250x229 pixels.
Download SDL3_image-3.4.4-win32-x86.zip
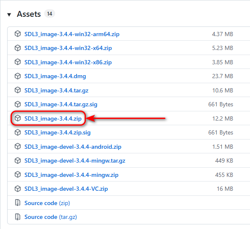coord(68,62)
